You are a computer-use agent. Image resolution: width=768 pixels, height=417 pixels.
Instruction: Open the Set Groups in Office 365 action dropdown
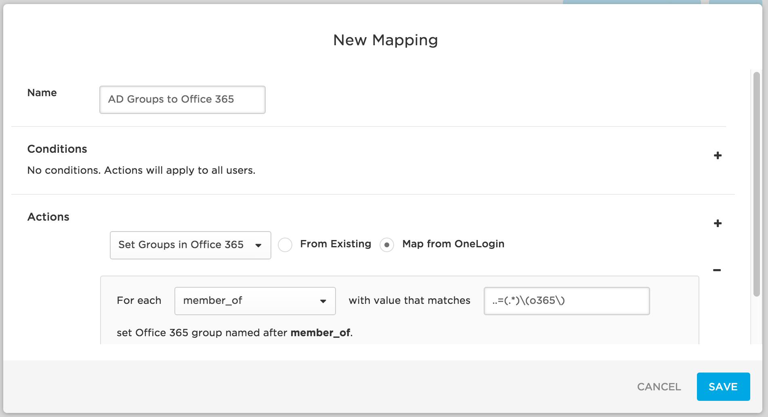coord(190,245)
